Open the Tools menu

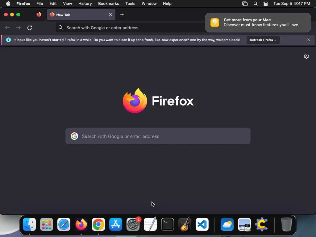coord(130,4)
